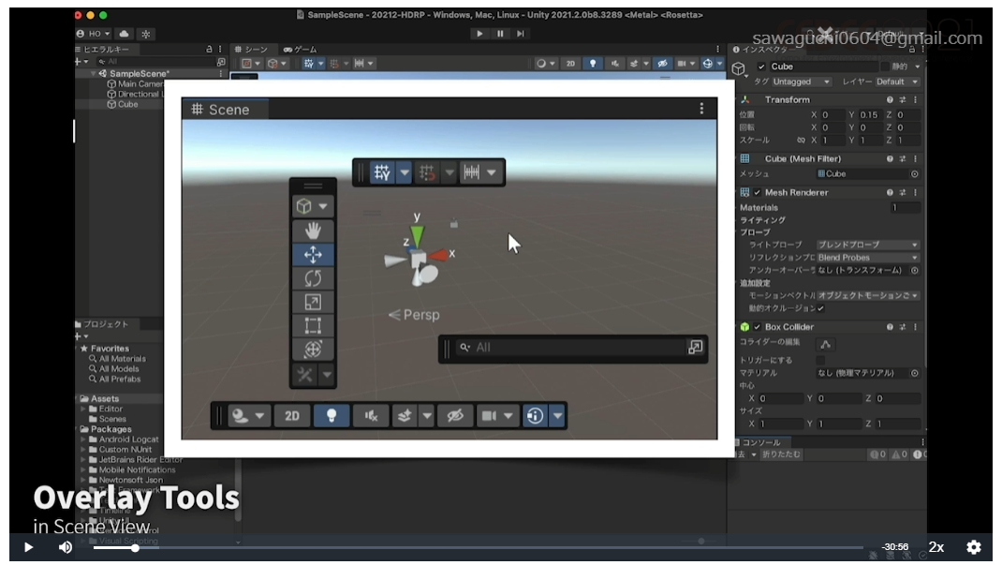This screenshot has height=565, width=1002.
Task: Click the scene camera icon in enlarged overlay
Action: 489,416
